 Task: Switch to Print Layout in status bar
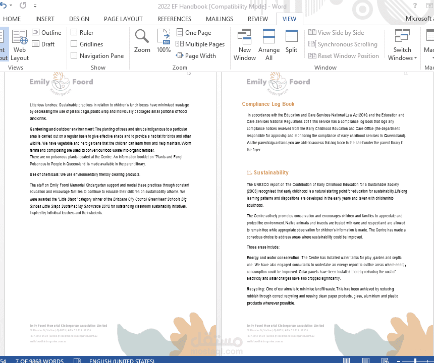click(366, 360)
